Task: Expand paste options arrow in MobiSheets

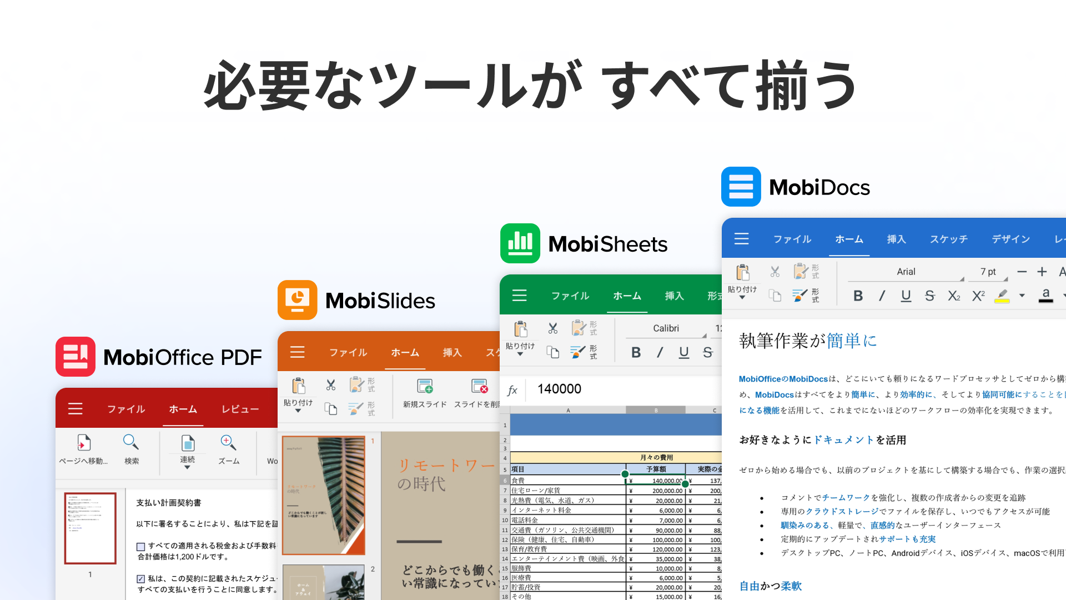Action: point(520,354)
